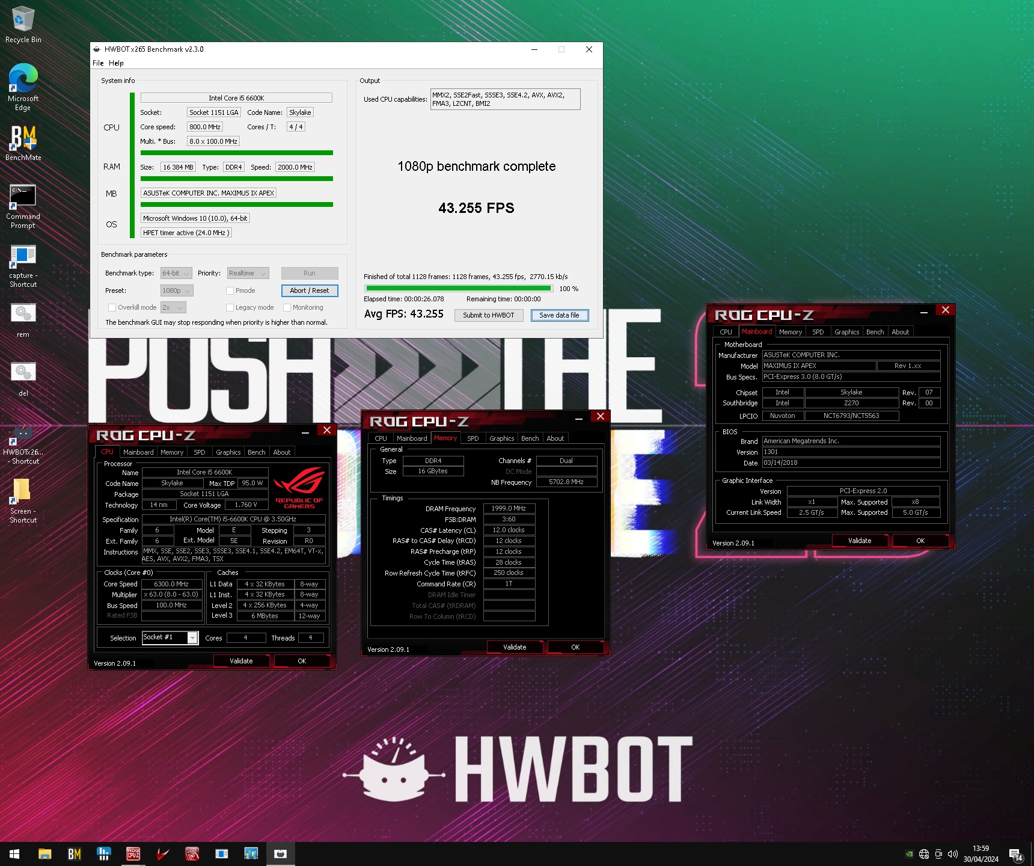The height and width of the screenshot is (866, 1034).
Task: Toggle the Legacy mode checkbox
Action: [230, 307]
